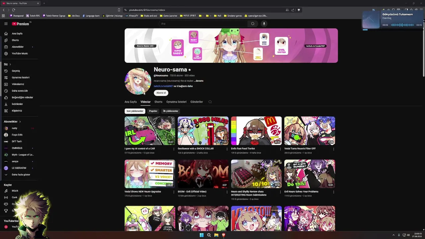The width and height of the screenshot is (425, 239).
Task: Open more options for CAR video
Action: pyautogui.click(x=174, y=149)
